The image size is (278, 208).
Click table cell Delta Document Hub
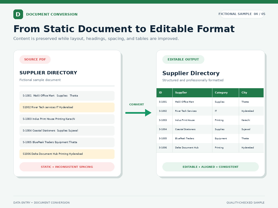192,148
